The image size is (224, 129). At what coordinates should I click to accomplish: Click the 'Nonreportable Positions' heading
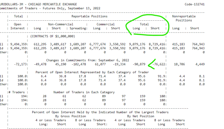(x=184, y=18)
